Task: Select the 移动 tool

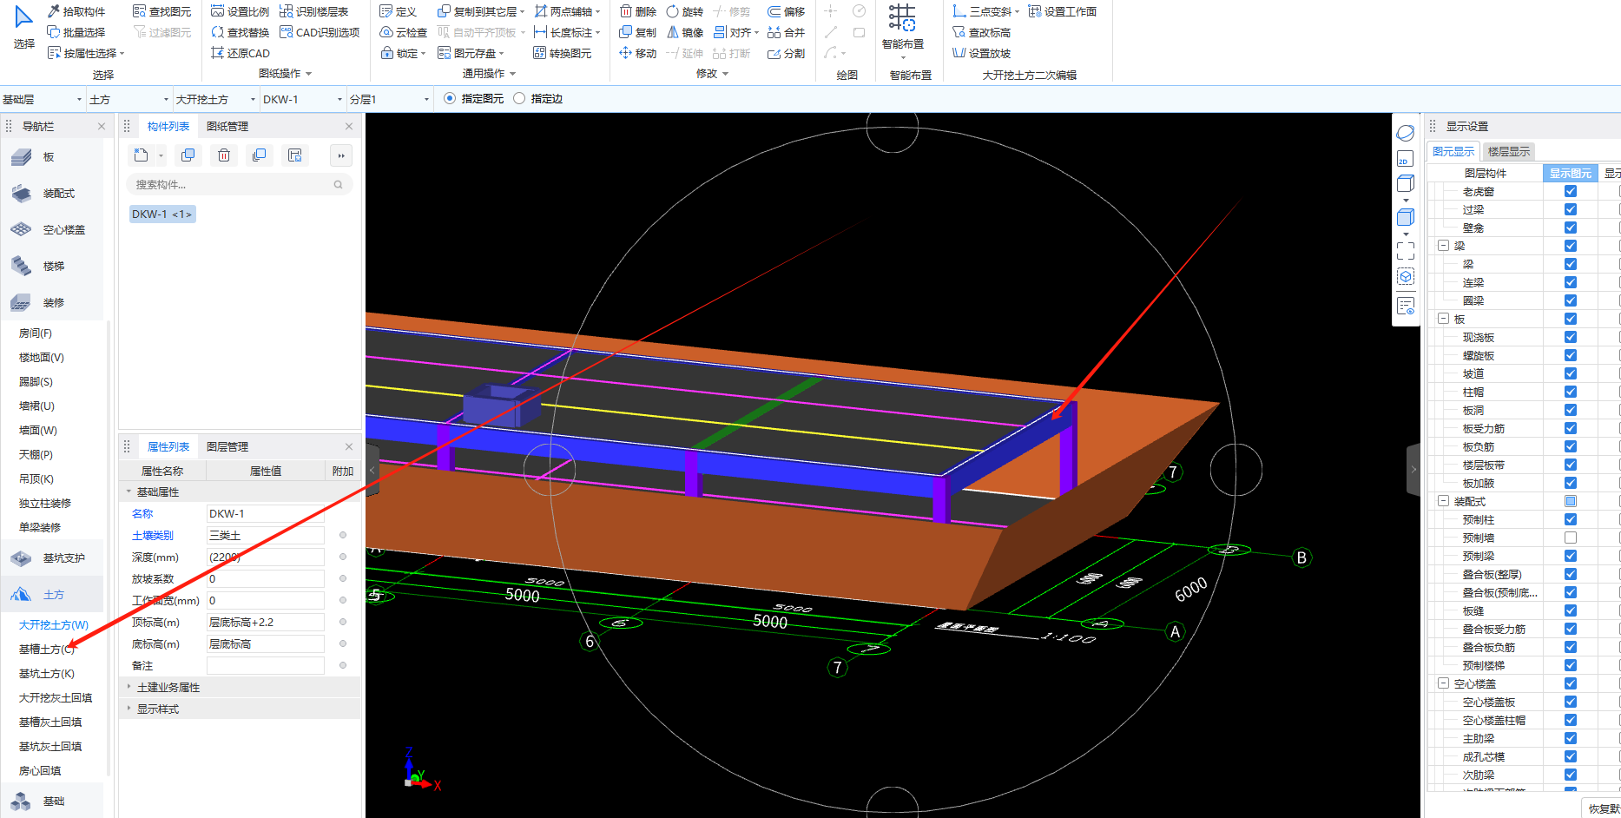Action: point(638,53)
